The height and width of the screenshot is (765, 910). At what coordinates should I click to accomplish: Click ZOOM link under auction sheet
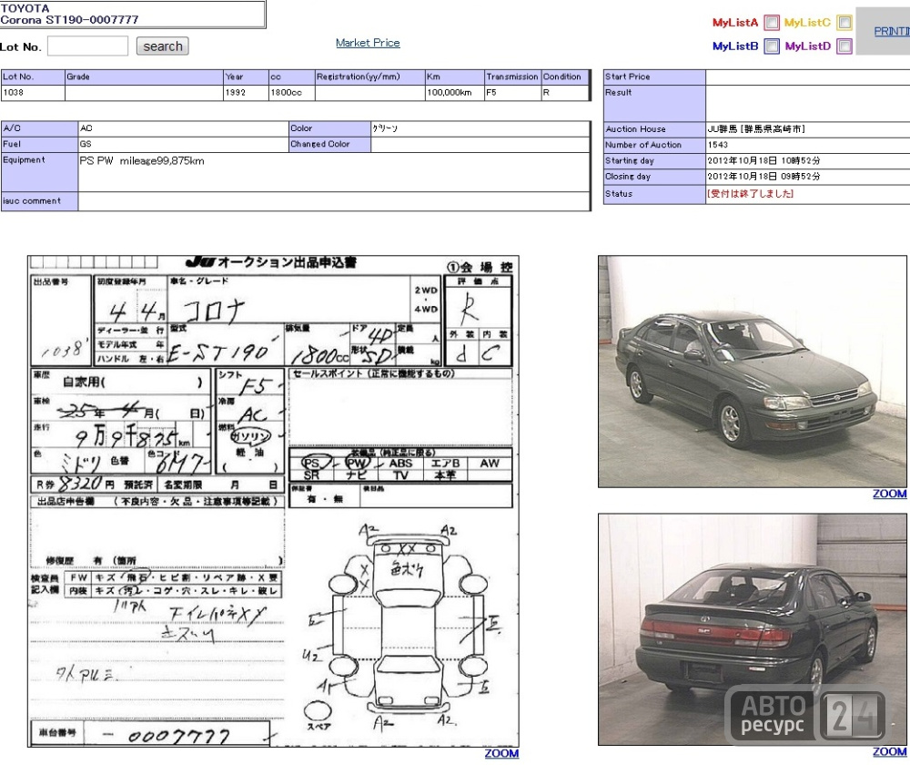tap(501, 753)
